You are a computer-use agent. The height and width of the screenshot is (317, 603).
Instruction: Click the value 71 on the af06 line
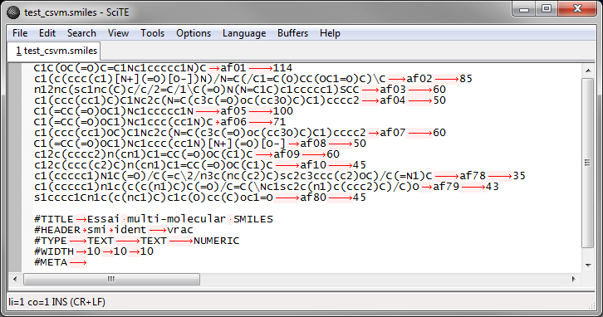click(x=280, y=122)
